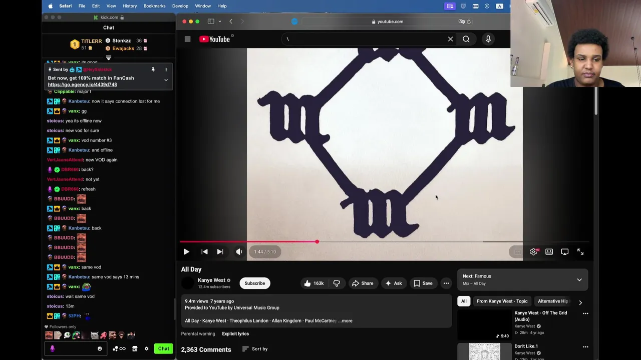Open the Bookmarks menu
This screenshot has height=360, width=641.
point(154,6)
